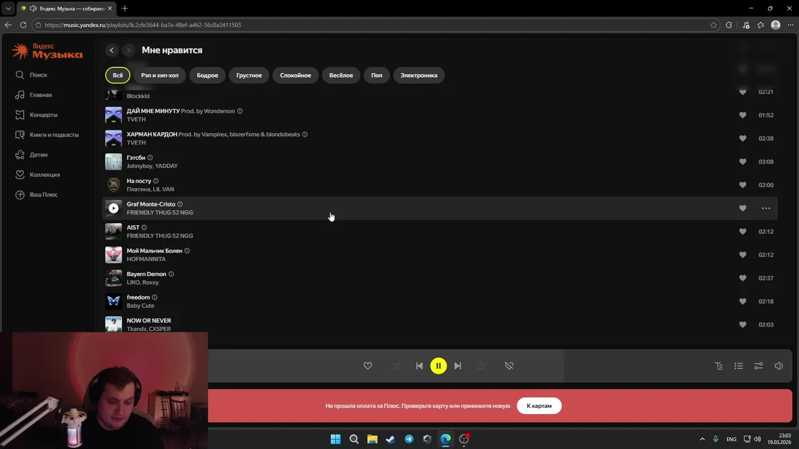Unlike Гэтсби using its heart

(743, 162)
